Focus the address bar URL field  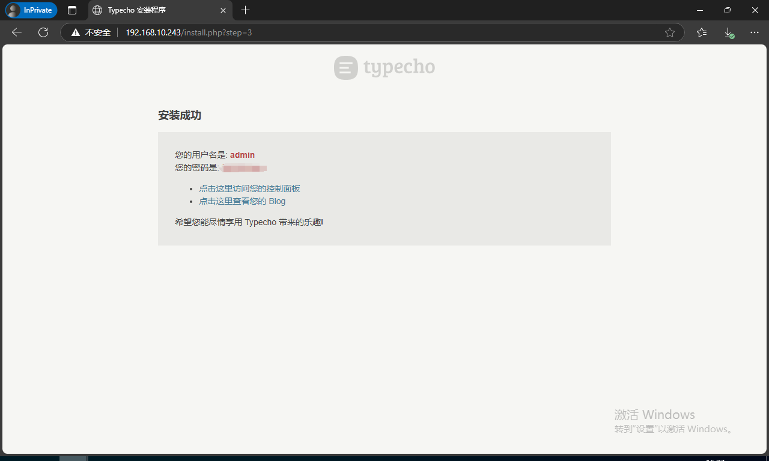(360, 32)
